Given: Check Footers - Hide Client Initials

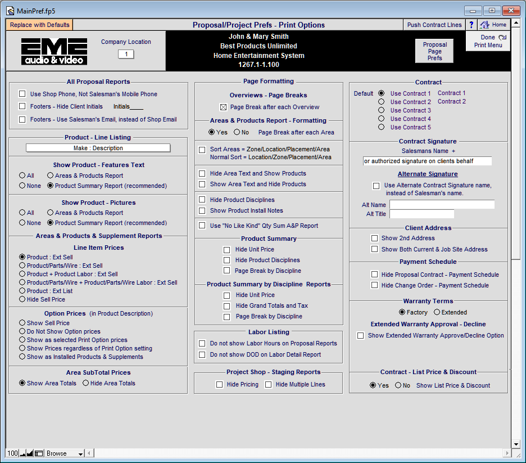Looking at the screenshot, I should (22, 106).
